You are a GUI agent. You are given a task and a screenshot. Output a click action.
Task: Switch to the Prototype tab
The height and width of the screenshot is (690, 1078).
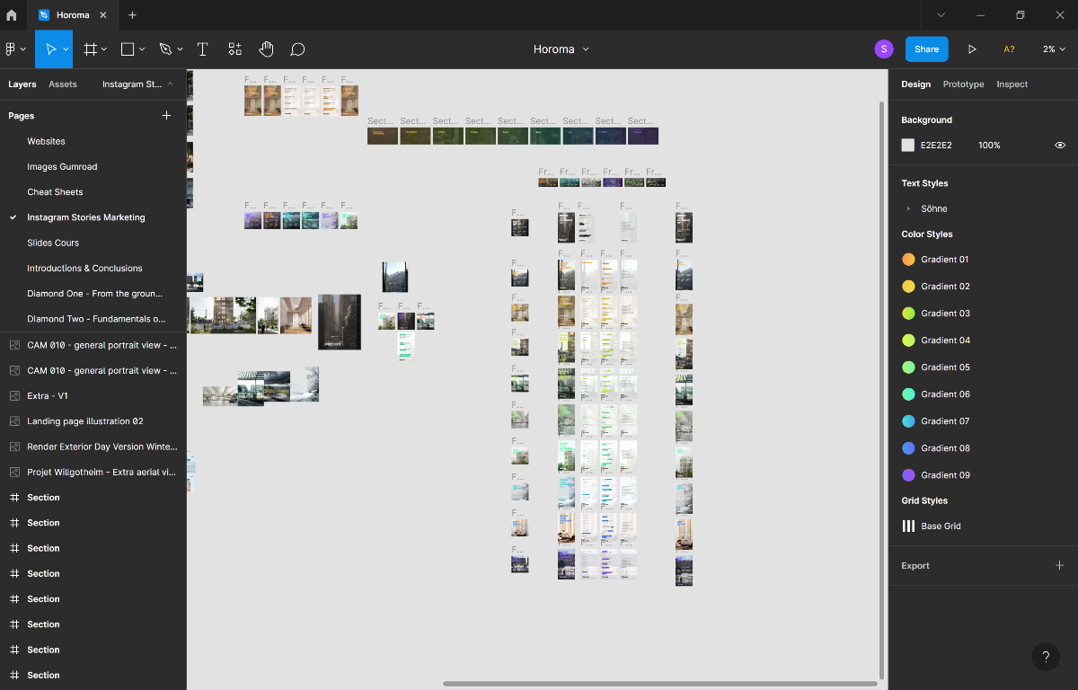coord(963,84)
